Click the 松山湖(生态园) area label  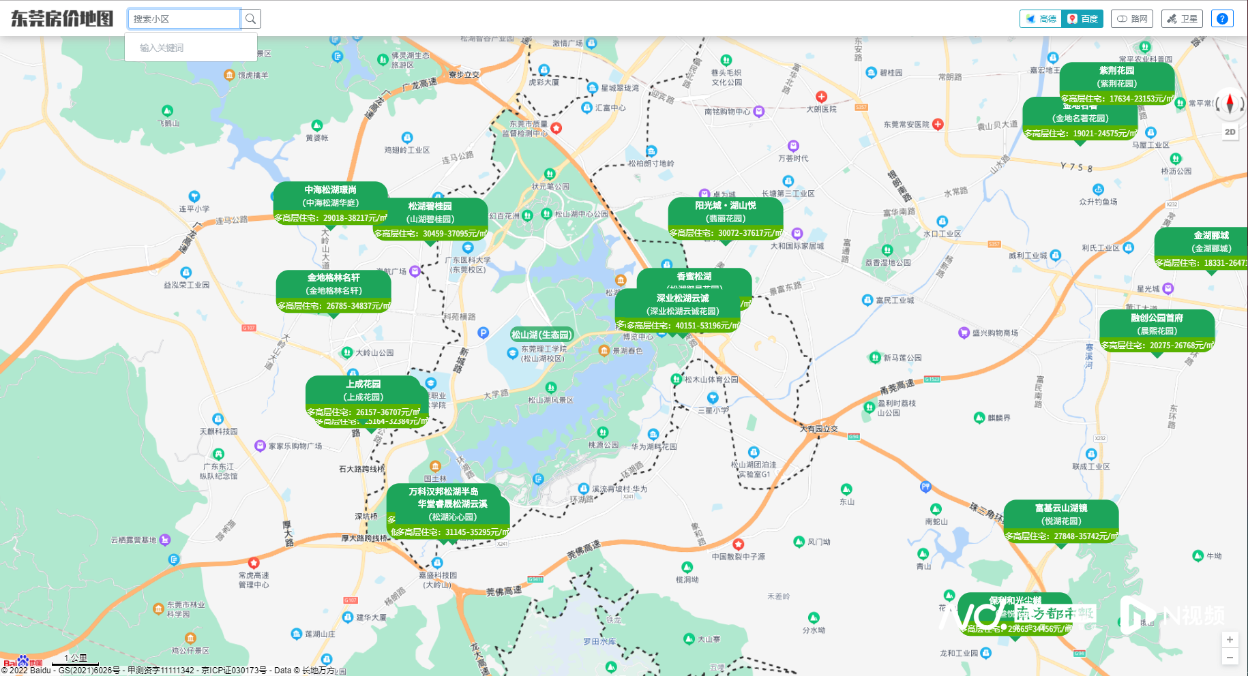pos(541,335)
